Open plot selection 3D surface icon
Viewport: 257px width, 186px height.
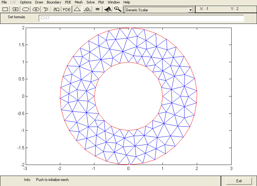(x=108, y=9)
